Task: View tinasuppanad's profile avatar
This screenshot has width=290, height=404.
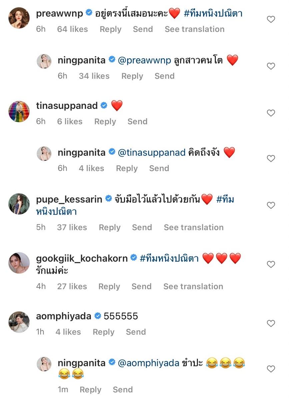Action: 19,111
